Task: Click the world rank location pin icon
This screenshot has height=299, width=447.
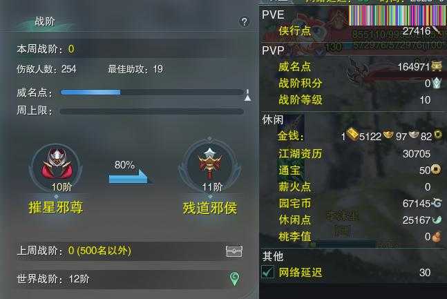Action: tap(235, 278)
